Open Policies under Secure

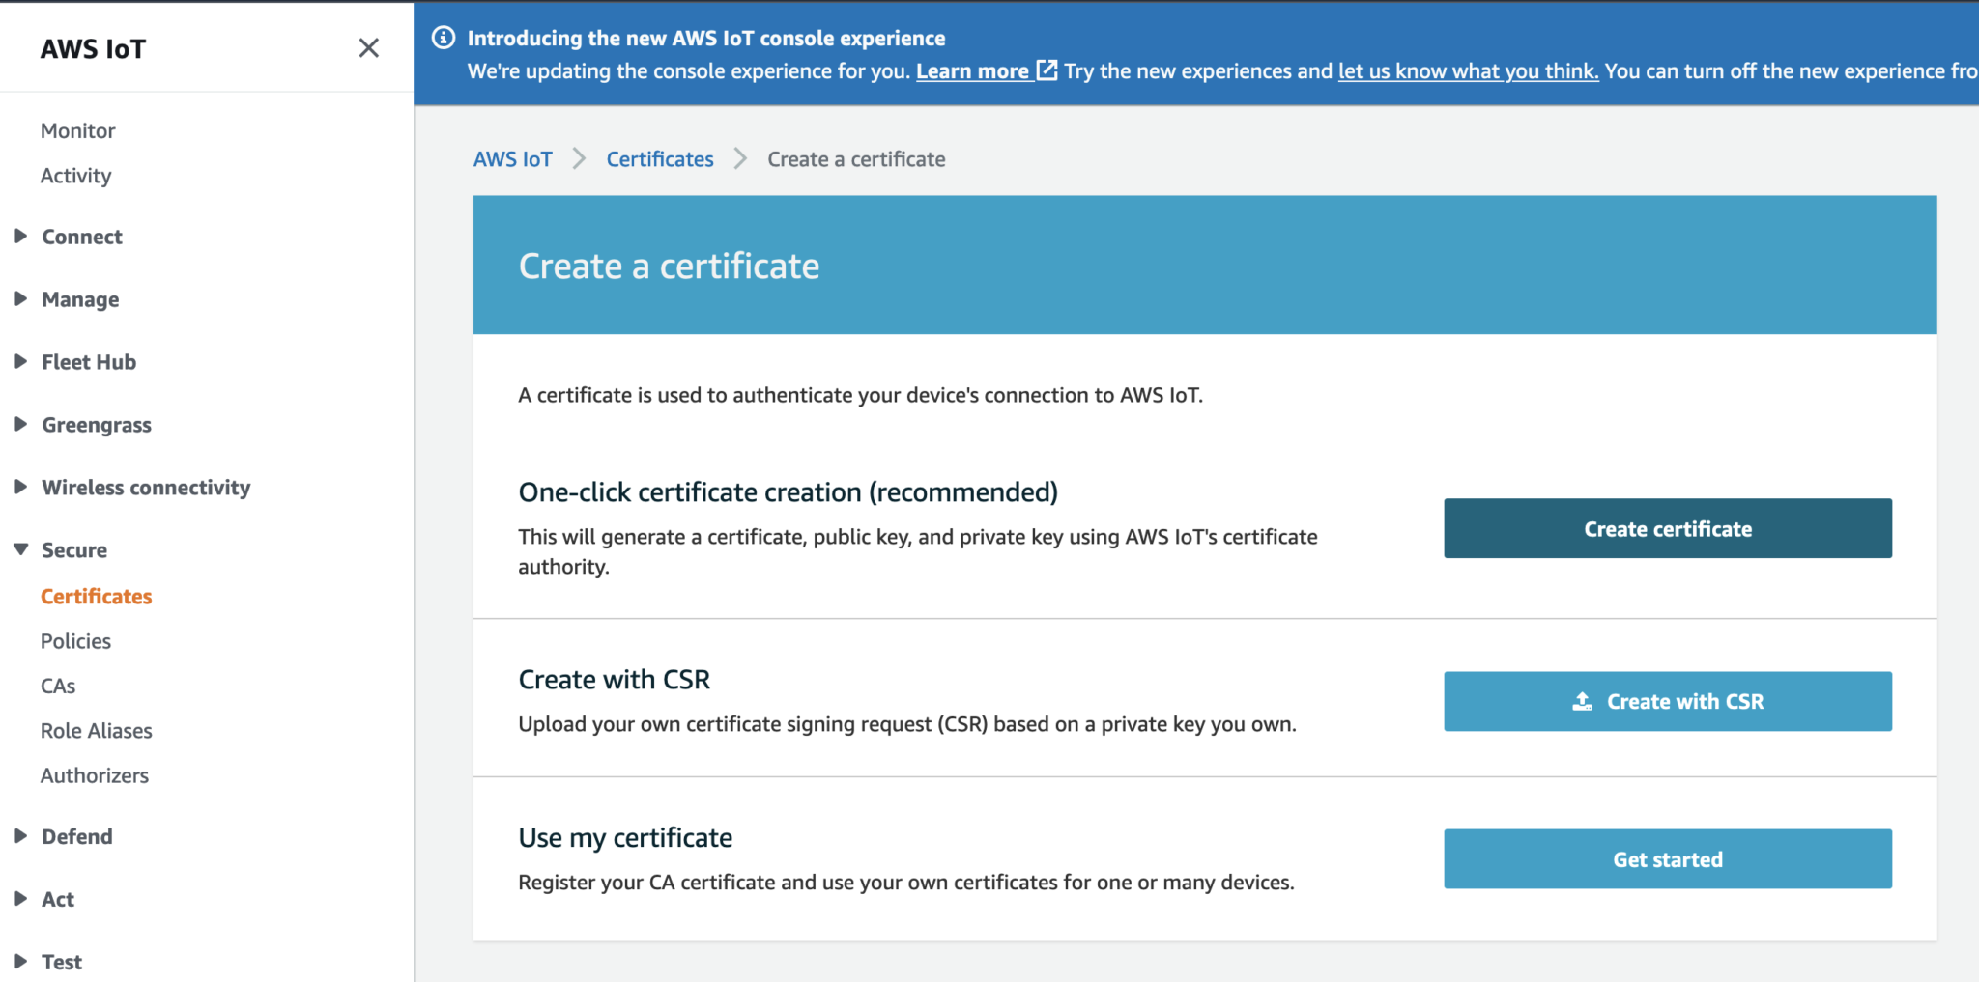[75, 641]
